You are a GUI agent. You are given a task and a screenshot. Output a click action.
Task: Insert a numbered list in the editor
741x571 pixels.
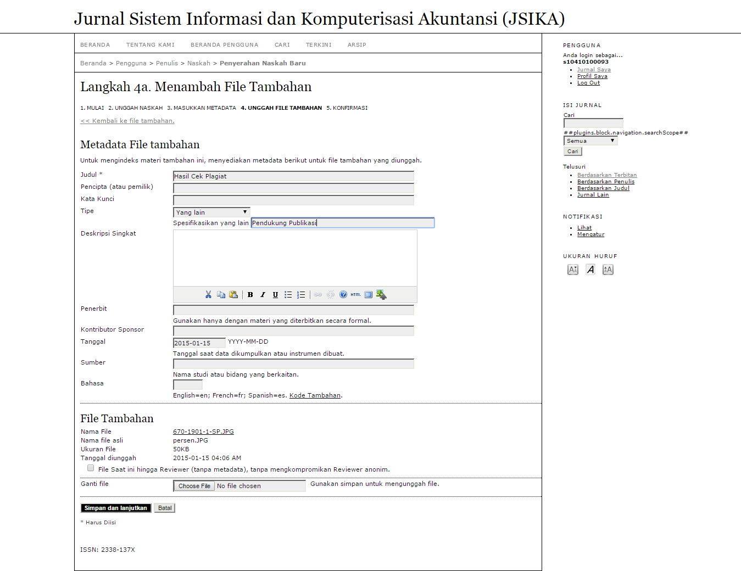(x=301, y=295)
